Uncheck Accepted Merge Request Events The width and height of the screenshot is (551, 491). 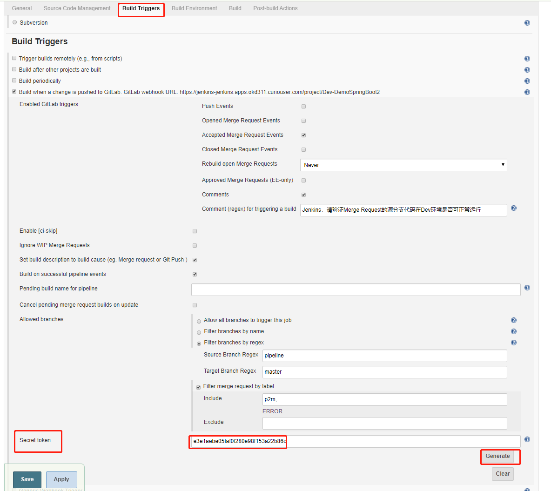[x=303, y=135]
